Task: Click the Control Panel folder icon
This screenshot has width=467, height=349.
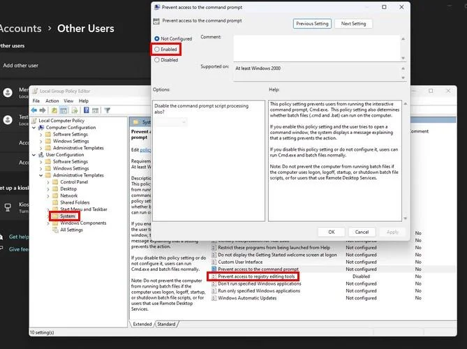Action: (55, 182)
